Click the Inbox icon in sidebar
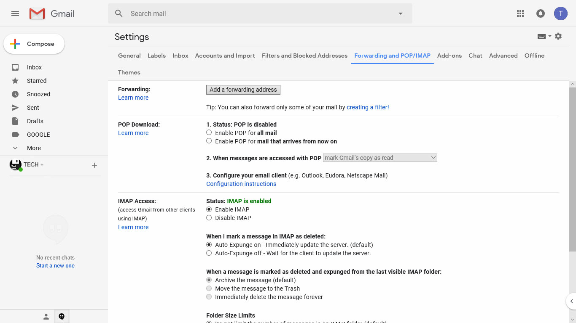 pyautogui.click(x=15, y=67)
